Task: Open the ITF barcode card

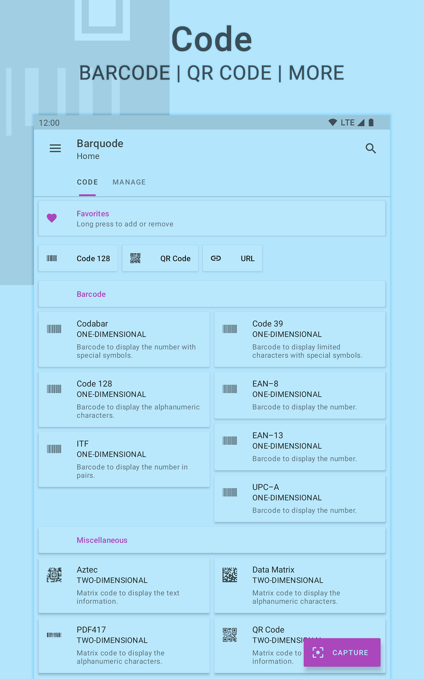Action: 124,459
